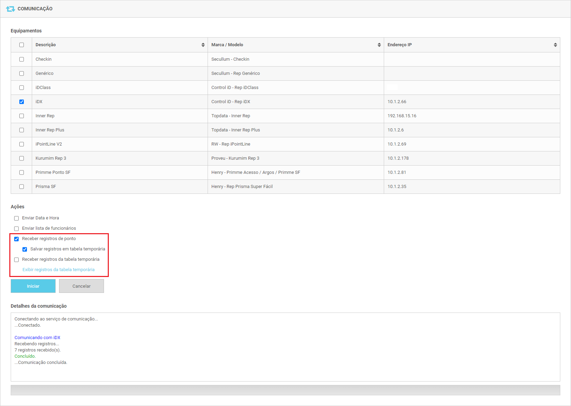Select the iPointLine V2 description cell

click(x=120, y=144)
